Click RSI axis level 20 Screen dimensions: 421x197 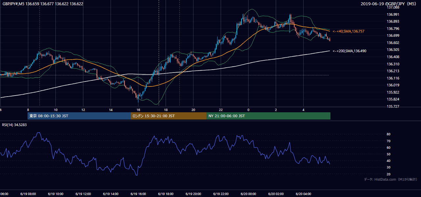coord(389,174)
